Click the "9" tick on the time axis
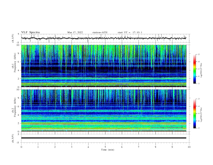This screenshot has height=165, width=213. point(172,147)
